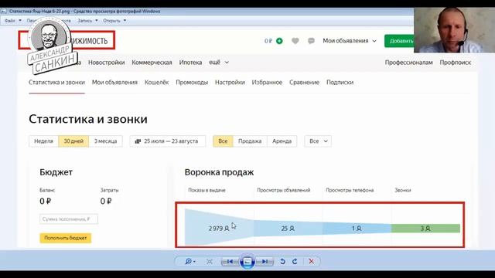Click the 0 ₽ balance in the header
This screenshot has width=495, height=278.
pyautogui.click(x=268, y=41)
